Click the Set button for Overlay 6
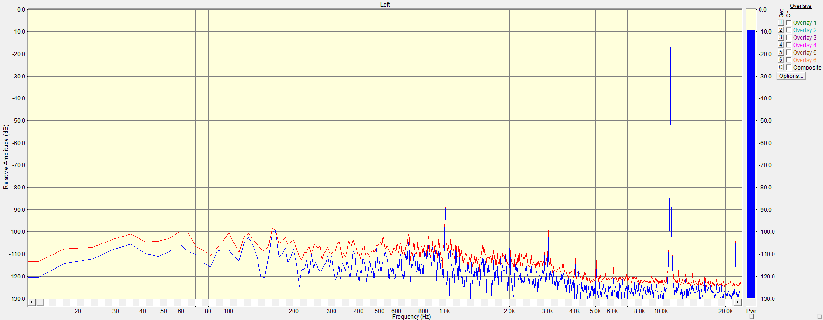The height and width of the screenshot is (320, 823). pyautogui.click(x=781, y=60)
